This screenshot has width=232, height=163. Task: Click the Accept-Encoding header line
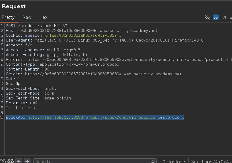click(47, 55)
